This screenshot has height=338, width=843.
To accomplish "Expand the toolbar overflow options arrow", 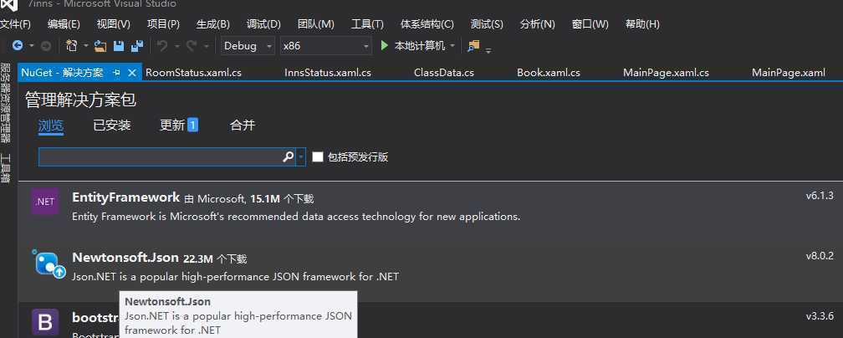I will point(488,50).
